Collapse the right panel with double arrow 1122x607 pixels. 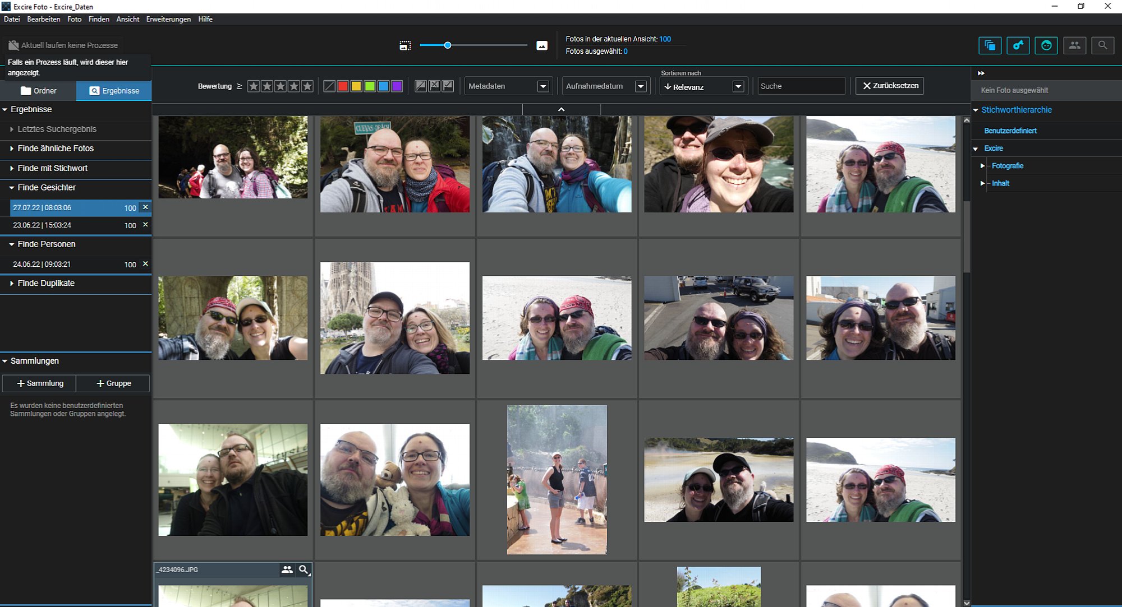click(981, 73)
